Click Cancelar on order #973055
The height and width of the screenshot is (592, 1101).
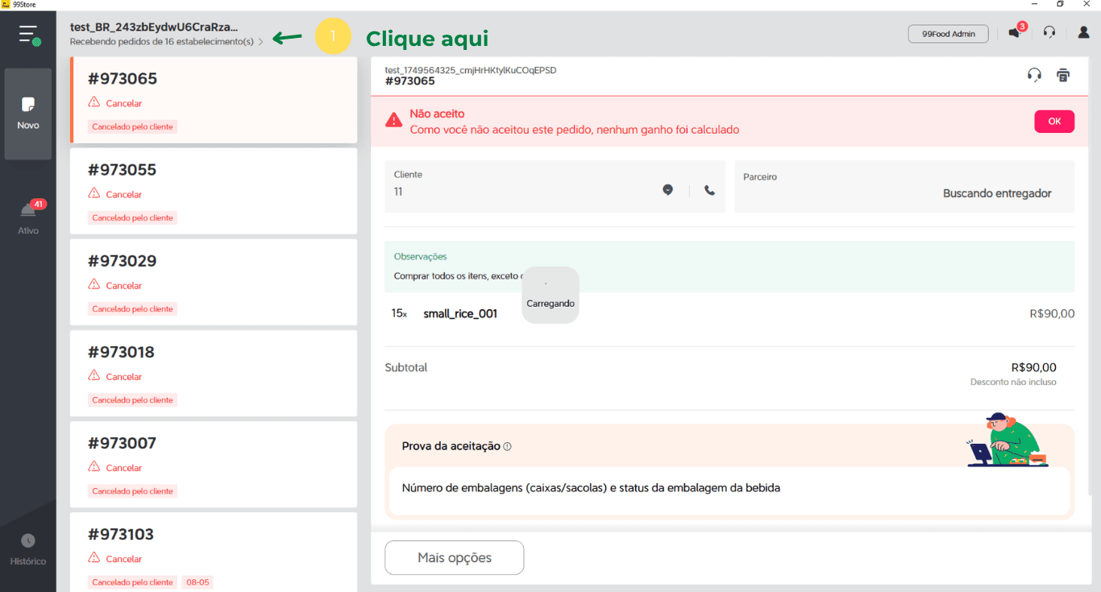pos(123,194)
